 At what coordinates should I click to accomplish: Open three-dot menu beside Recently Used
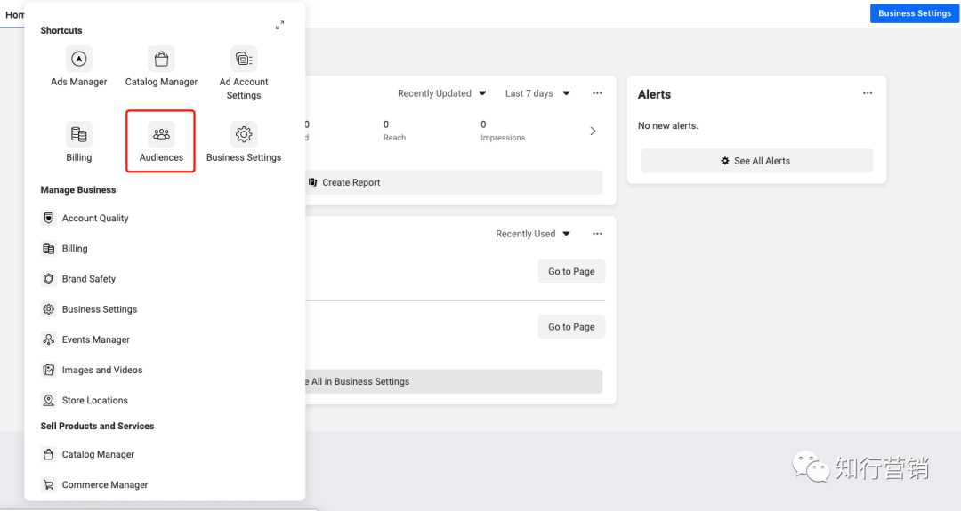(597, 234)
